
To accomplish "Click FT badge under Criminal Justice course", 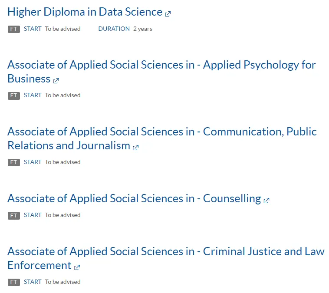I will coord(14,282).
